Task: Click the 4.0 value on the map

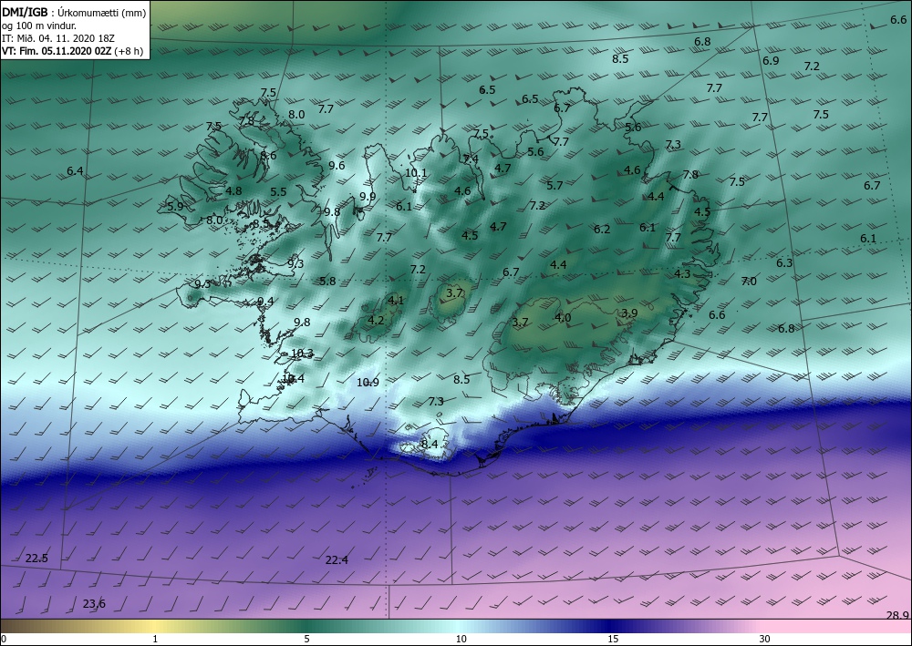Action: tap(563, 318)
